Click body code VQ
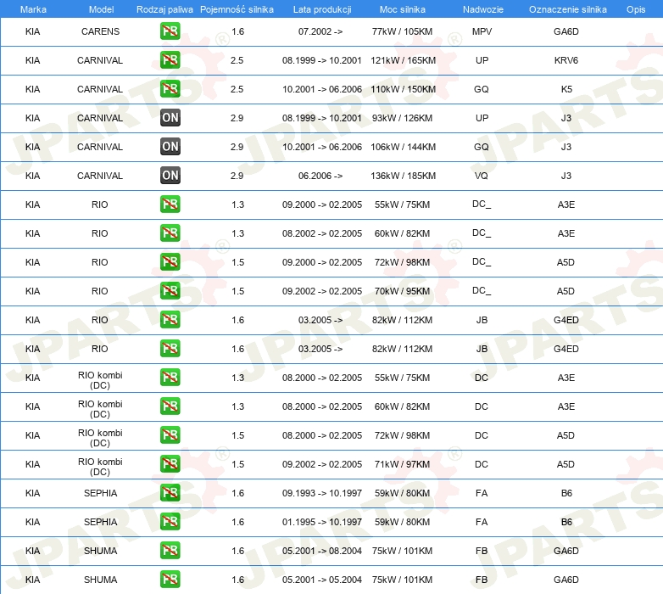663x594 pixels. tap(482, 175)
